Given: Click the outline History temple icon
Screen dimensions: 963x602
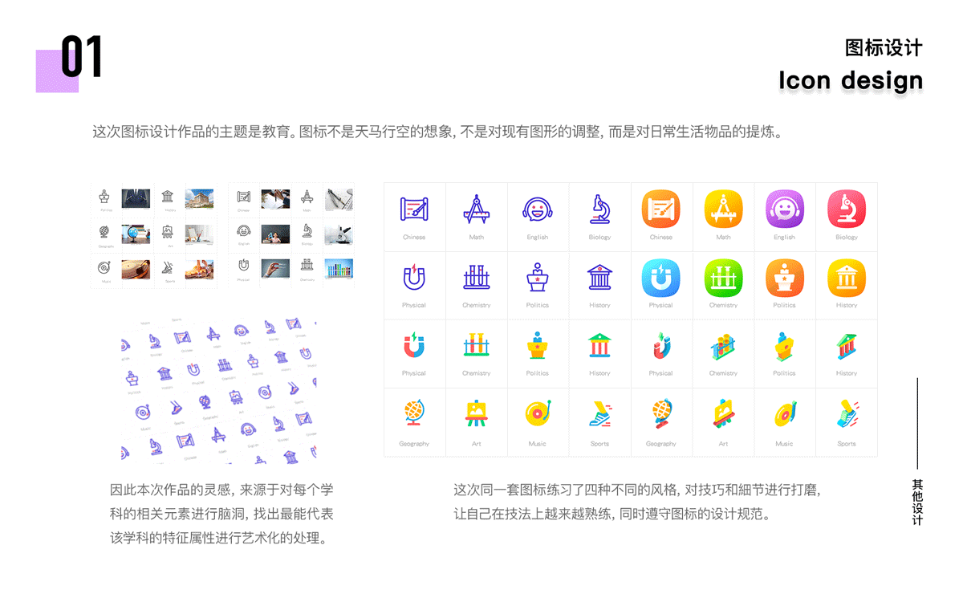Looking at the screenshot, I should [599, 278].
